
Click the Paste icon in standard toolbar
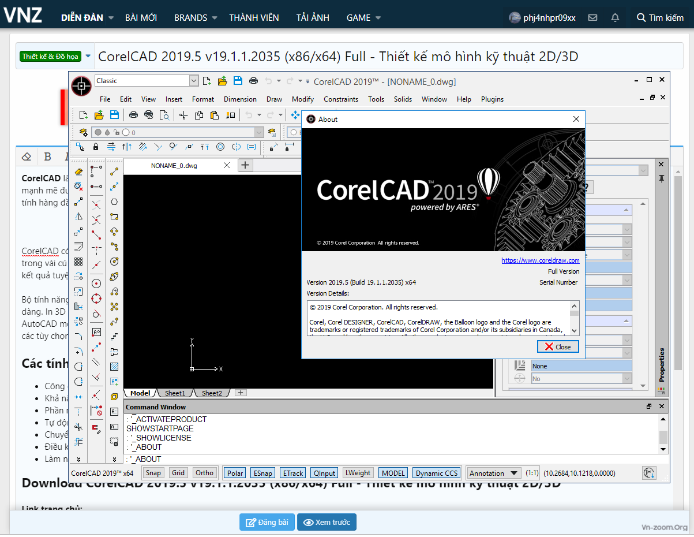[215, 115]
